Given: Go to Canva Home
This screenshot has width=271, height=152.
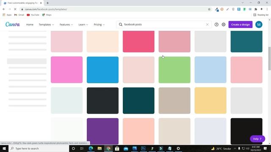Looking at the screenshot, I should (x=30, y=24).
